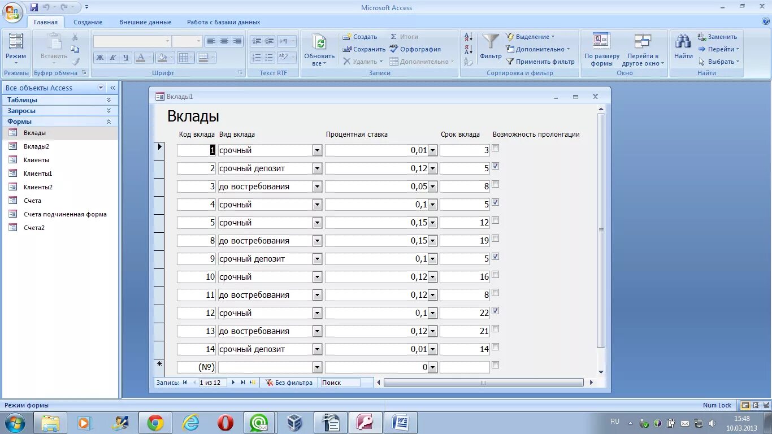Select record 5 row selector

159,223
